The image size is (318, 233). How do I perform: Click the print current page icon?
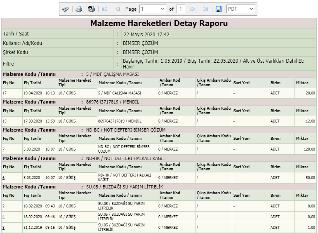coord(91,9)
